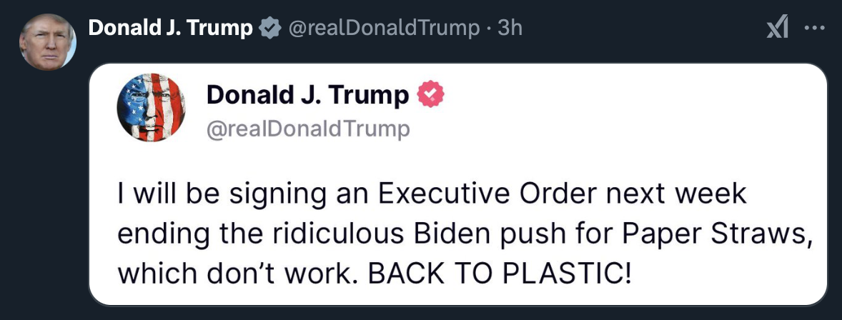Screen dimensions: 842x320
Task: Open the top bold Donald J. Trump name
Action: click(170, 27)
